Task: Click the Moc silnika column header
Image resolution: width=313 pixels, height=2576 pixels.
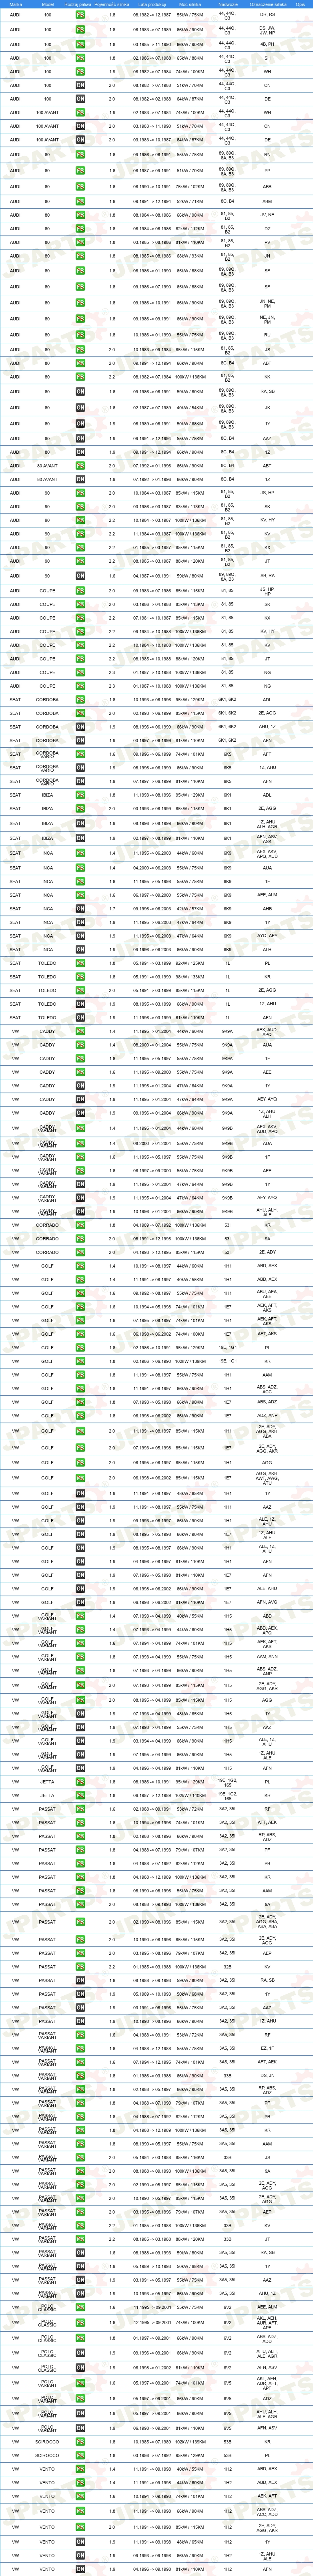Action: tap(190, 4)
